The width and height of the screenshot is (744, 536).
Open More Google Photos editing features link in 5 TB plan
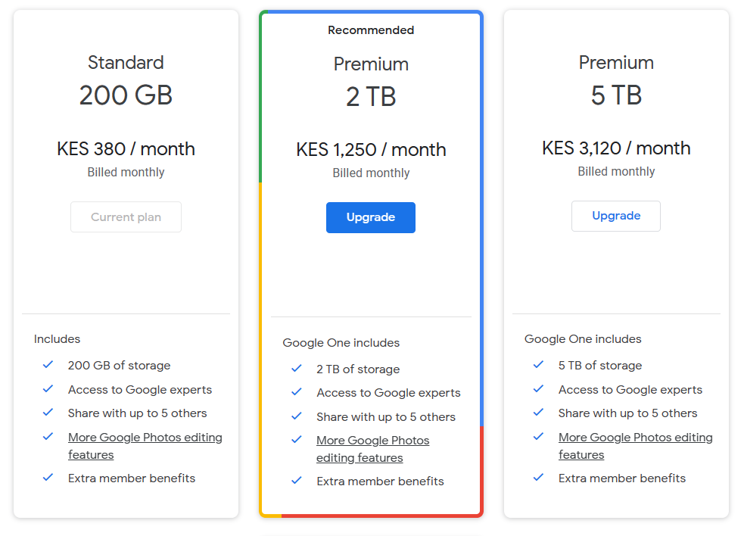[635, 446]
